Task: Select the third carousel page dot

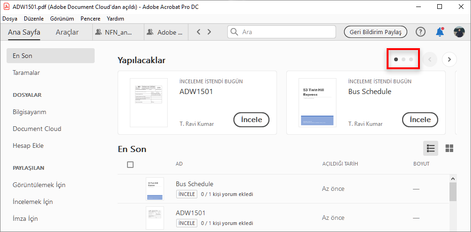Action: point(411,59)
